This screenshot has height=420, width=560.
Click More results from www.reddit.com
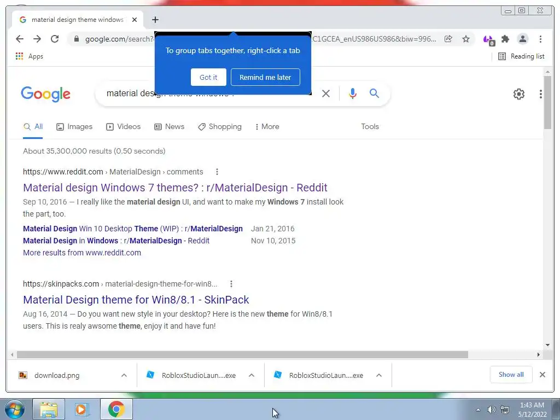(x=82, y=253)
